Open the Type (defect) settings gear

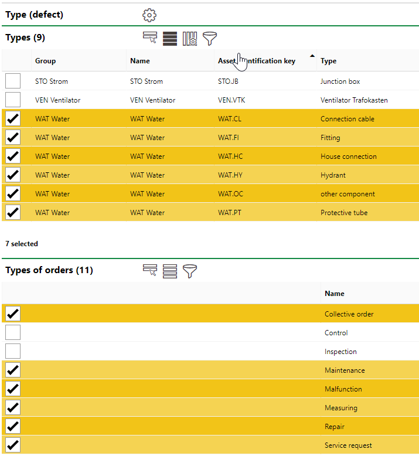pyautogui.click(x=149, y=15)
